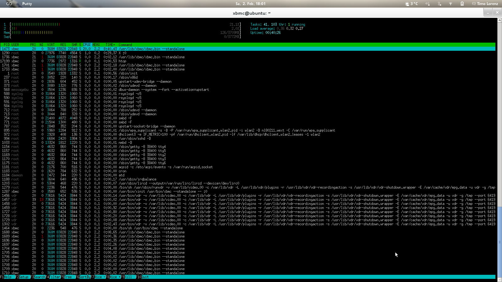Viewport: 502px width, 282px height.
Task: Click the chat status icon beside Timo Lorenz
Action: click(474, 4)
